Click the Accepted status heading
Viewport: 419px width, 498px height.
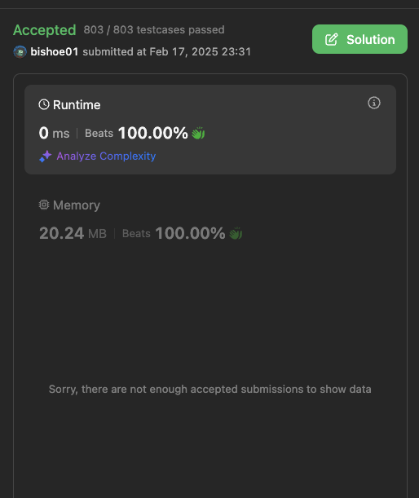tap(45, 30)
